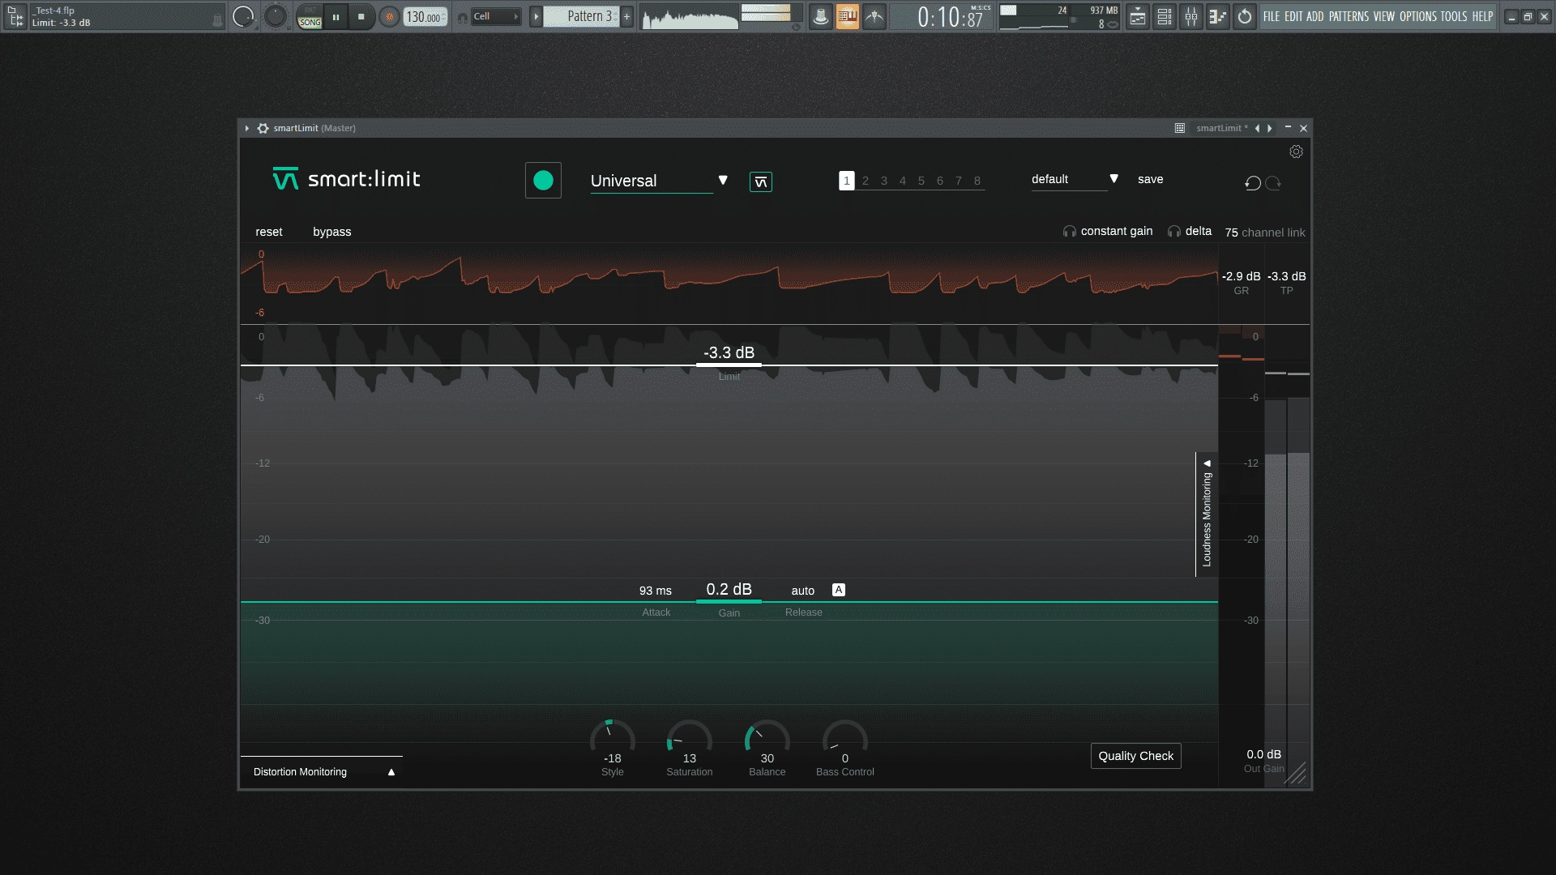Open the Pattern 3 selector
Screen dimensions: 1556x875
[581, 16]
